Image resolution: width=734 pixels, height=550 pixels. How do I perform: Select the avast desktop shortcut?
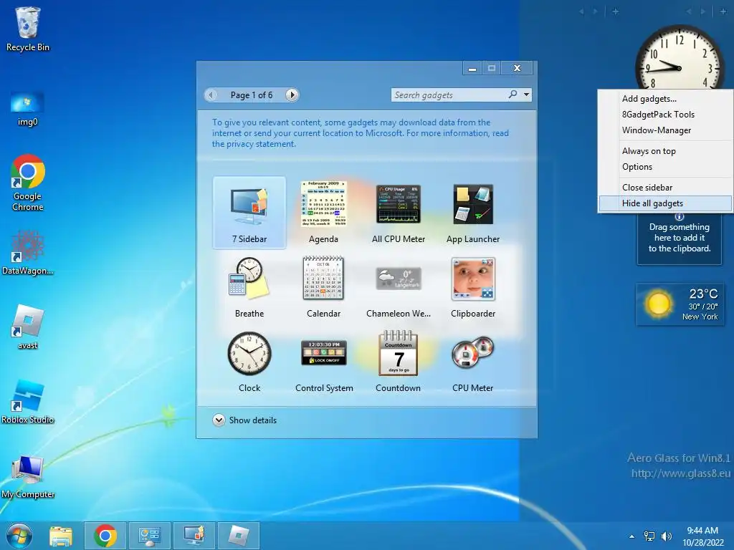tap(28, 327)
